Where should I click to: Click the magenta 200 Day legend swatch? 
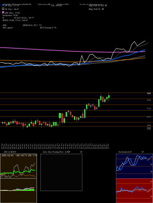point(3,13)
